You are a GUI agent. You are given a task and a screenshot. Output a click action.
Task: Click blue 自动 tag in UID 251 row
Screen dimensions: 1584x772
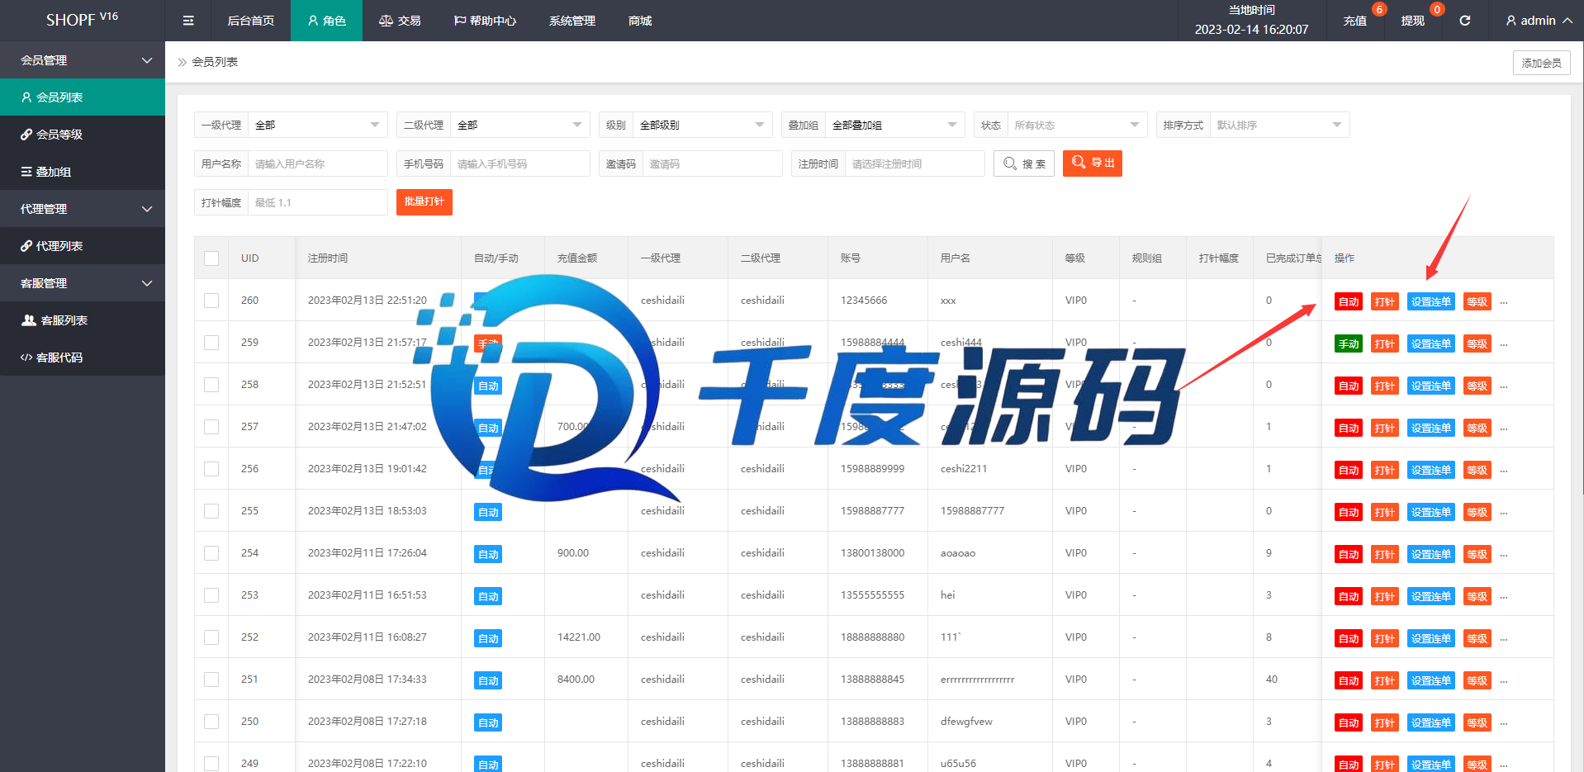click(x=488, y=680)
